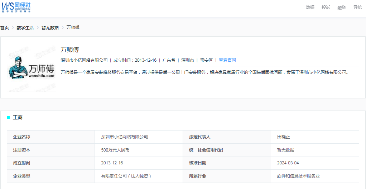Click the breadcrumb chevron after 首页
366x189 pixels.
point(13,27)
